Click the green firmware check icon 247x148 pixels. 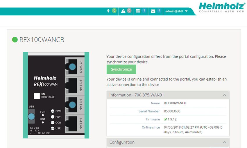coord(165,119)
